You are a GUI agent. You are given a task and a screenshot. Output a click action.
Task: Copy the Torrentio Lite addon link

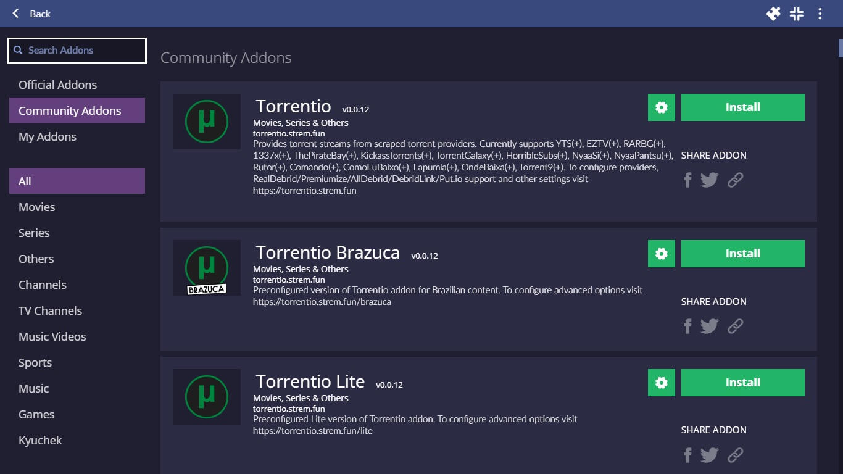tap(735, 455)
